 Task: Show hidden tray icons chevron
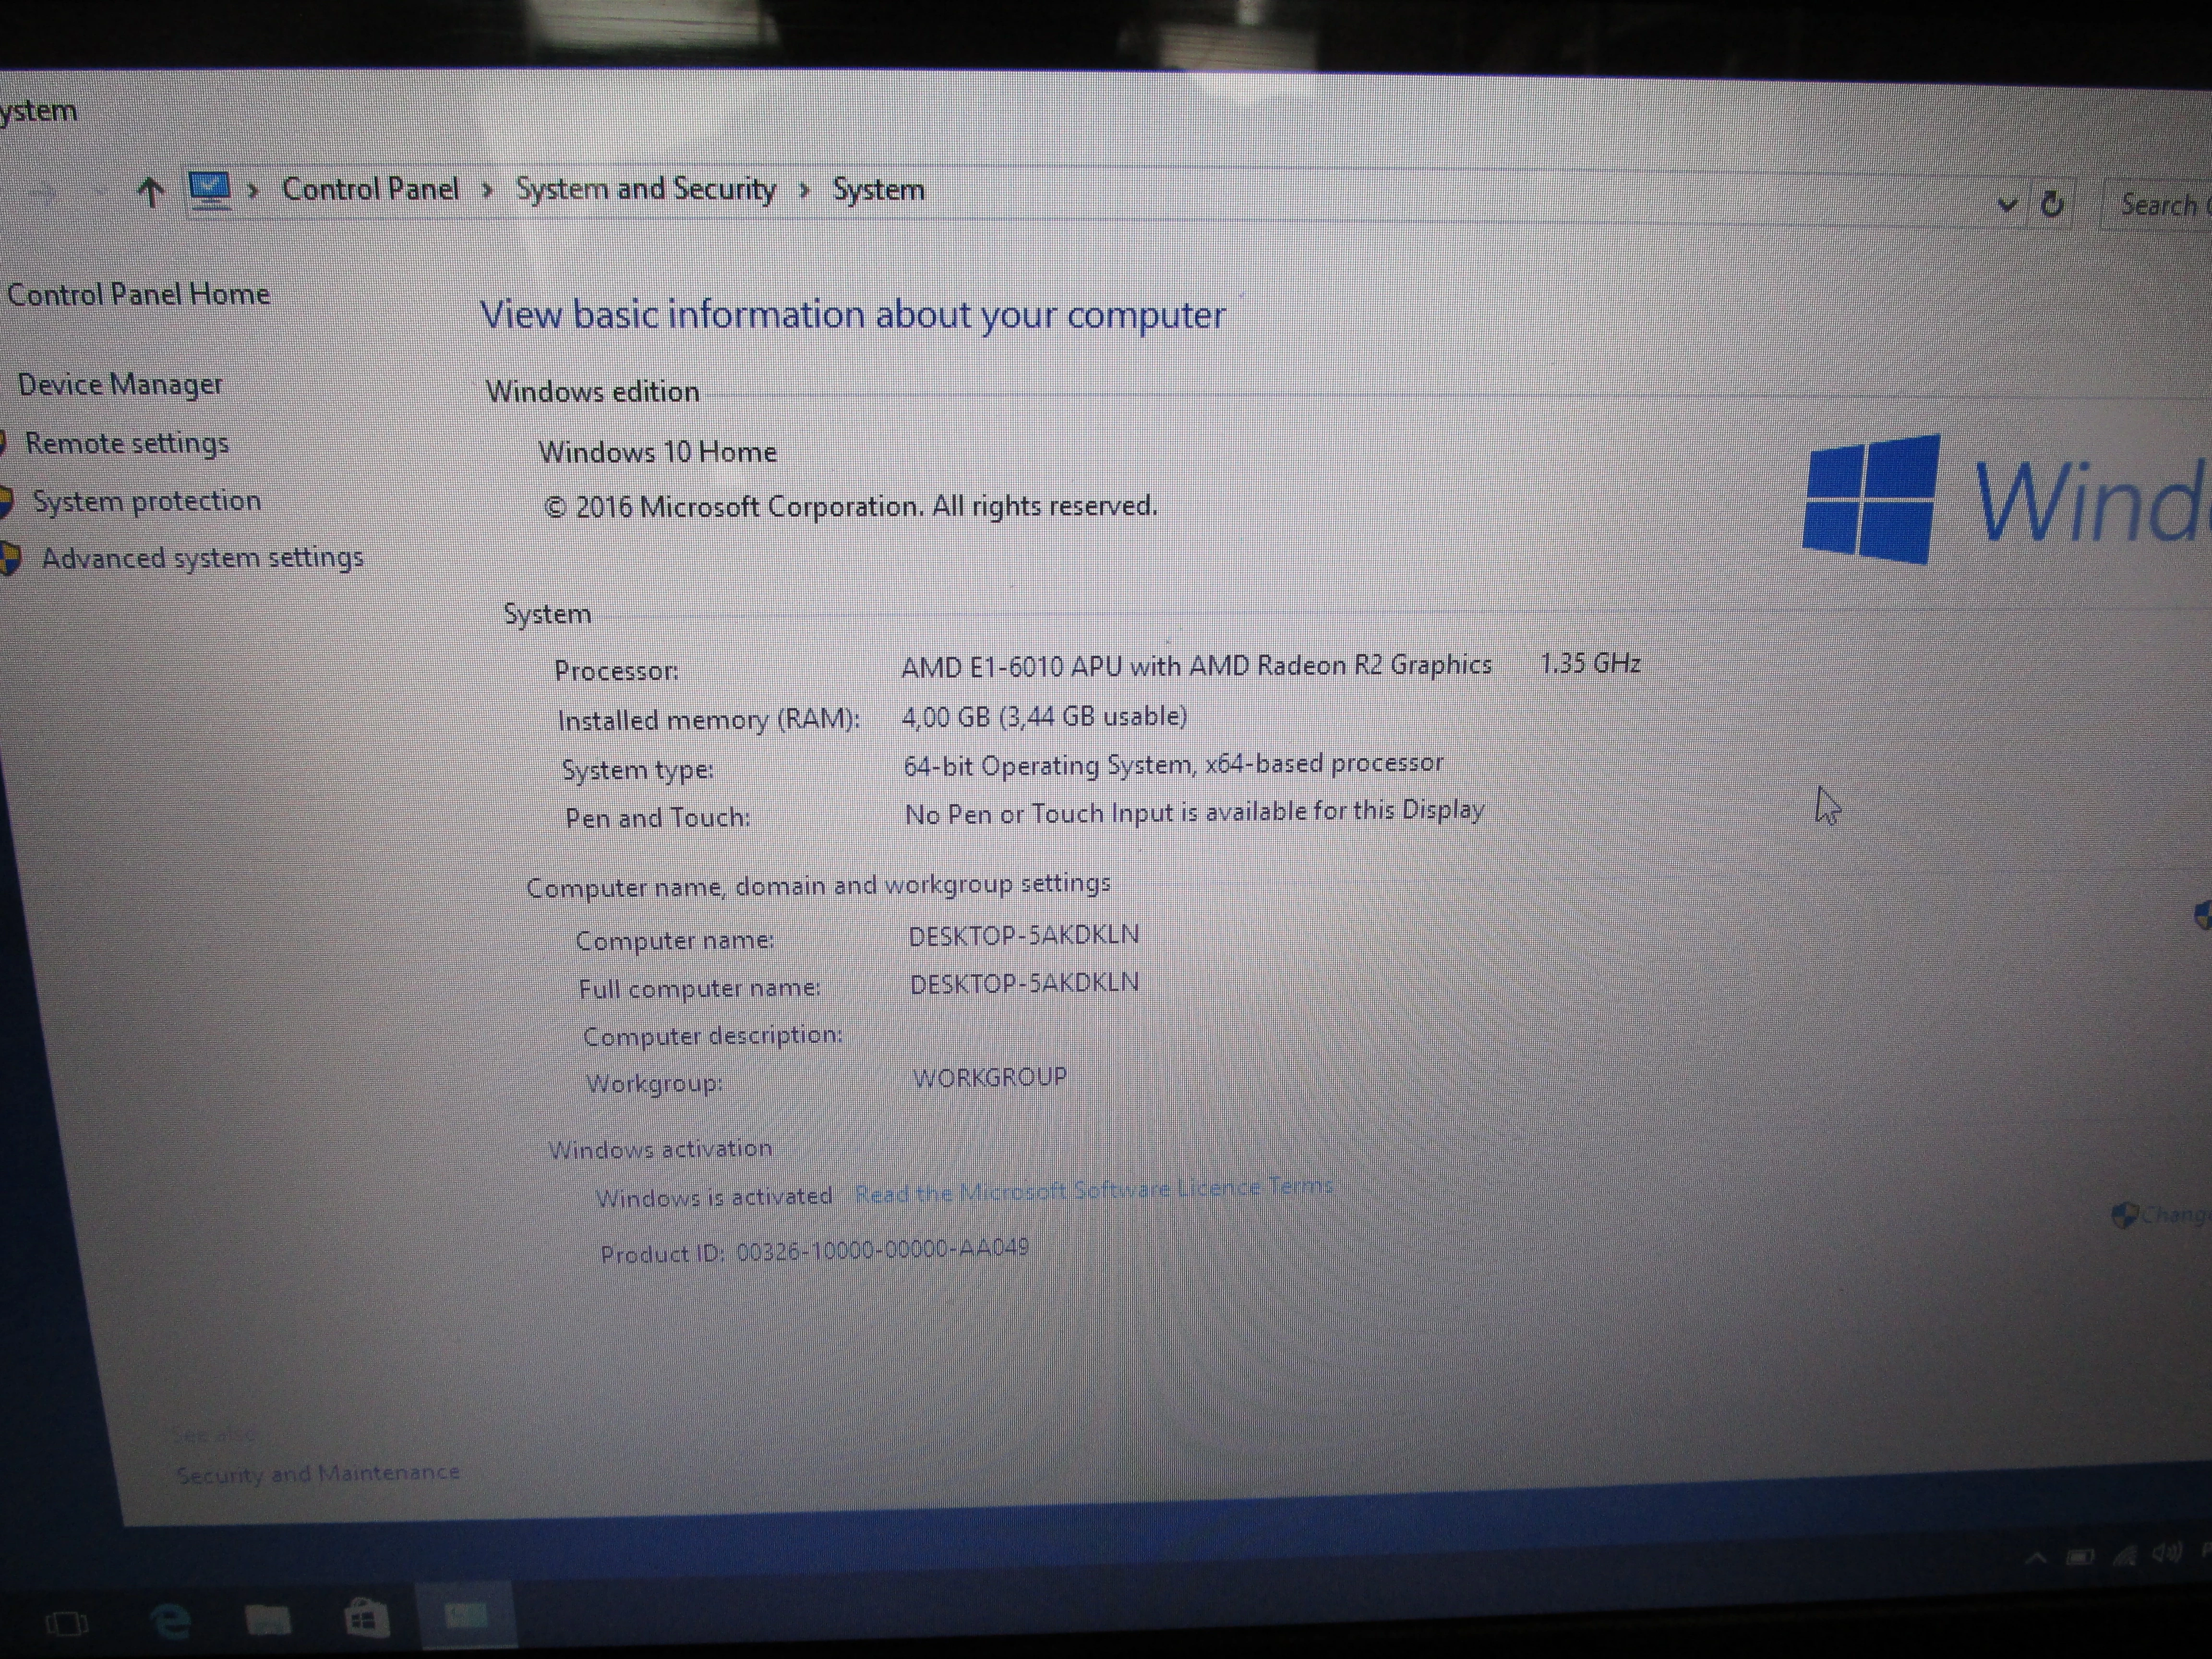coord(2035,1558)
